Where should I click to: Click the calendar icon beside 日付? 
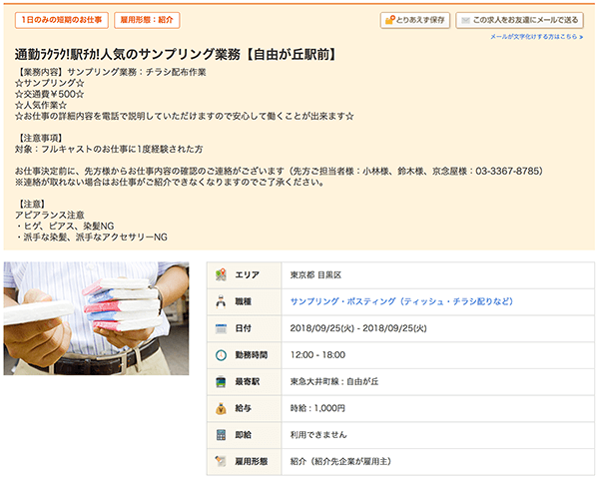(x=221, y=328)
